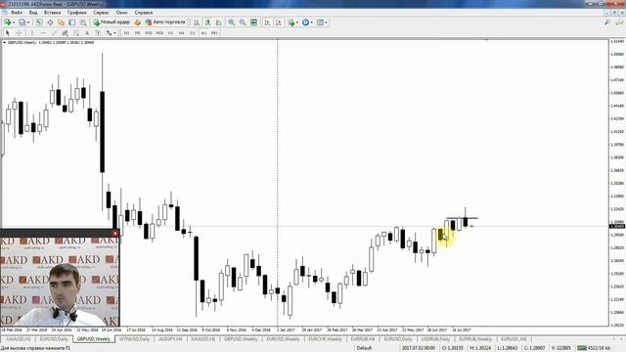Switch chart to candlesticks
Viewport: 626px width, 352px height.
click(x=207, y=22)
